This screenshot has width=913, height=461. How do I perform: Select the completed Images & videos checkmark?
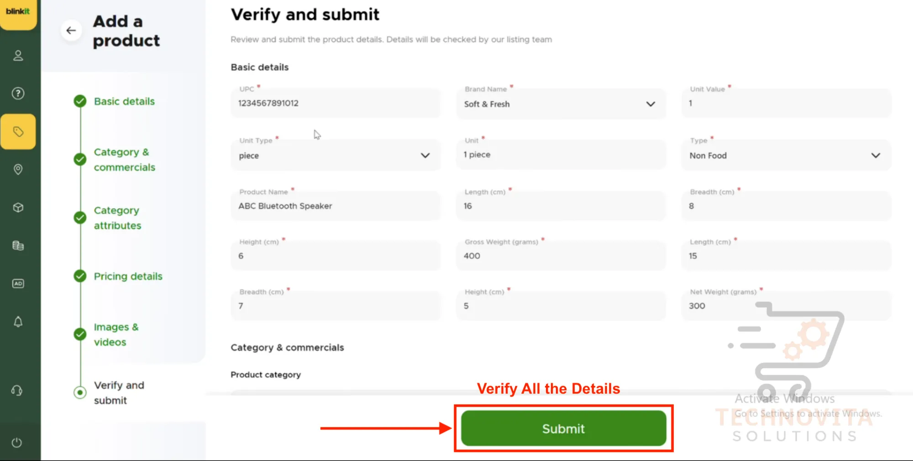(80, 334)
